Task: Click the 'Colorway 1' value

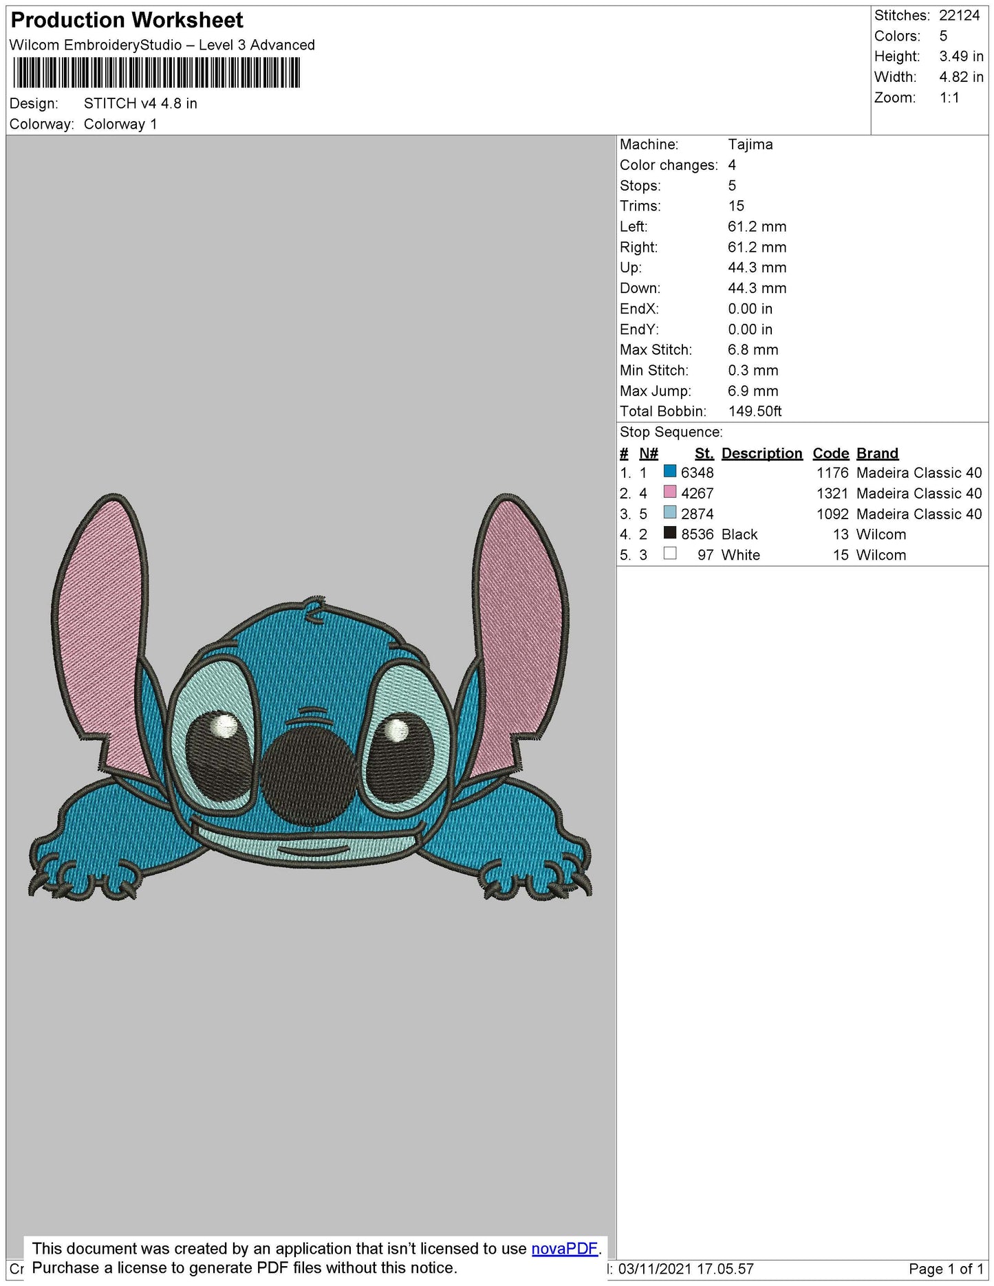Action: pos(120,124)
